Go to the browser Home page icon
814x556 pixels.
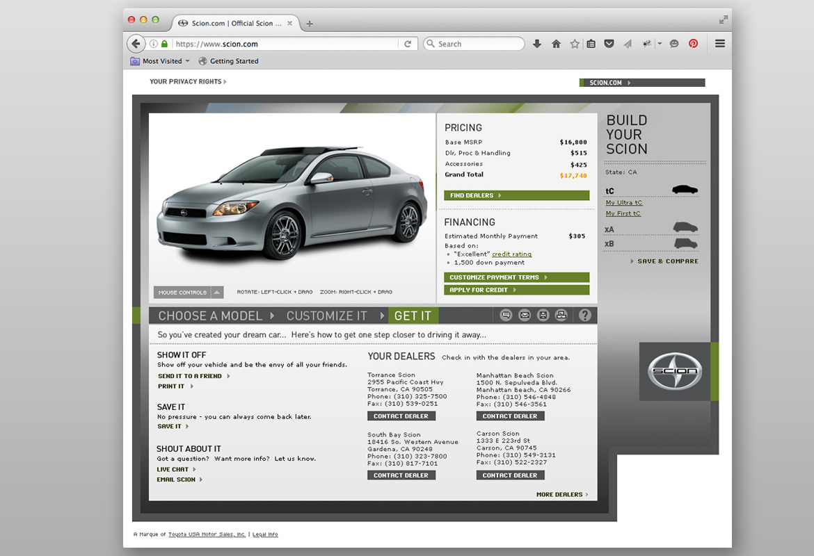click(x=556, y=44)
